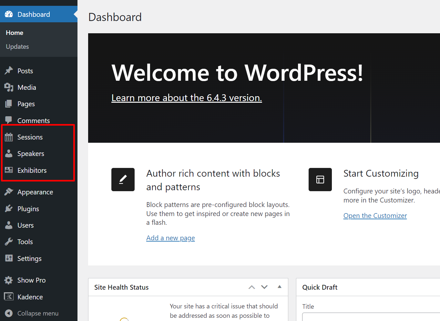The width and height of the screenshot is (440, 321).
Task: Follow Learn more about the 6.4.3 version link
Action: pyautogui.click(x=187, y=98)
